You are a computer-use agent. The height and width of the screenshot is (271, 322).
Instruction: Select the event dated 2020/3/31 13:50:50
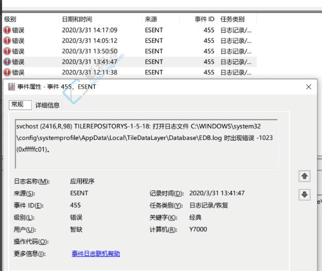(129, 51)
